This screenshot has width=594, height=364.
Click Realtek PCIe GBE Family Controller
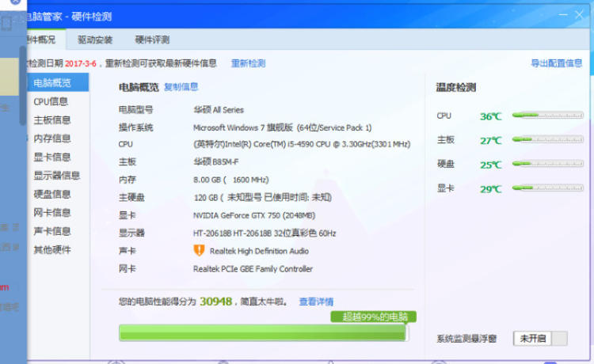253,269
